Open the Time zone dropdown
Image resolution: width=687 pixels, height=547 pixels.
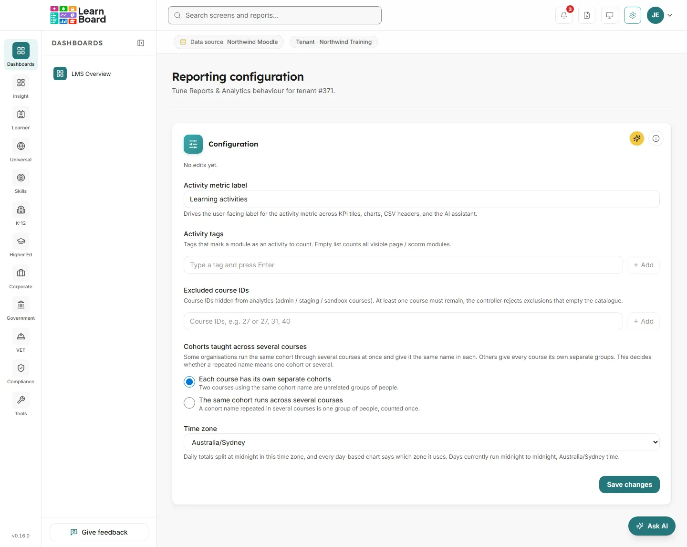tap(422, 442)
